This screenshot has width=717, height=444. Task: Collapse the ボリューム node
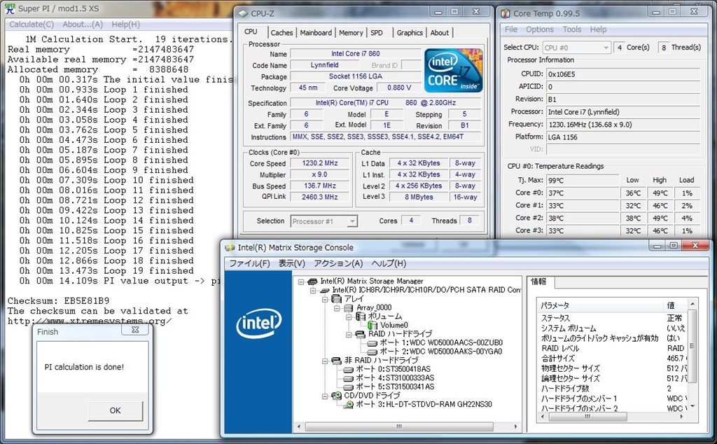[x=349, y=317]
